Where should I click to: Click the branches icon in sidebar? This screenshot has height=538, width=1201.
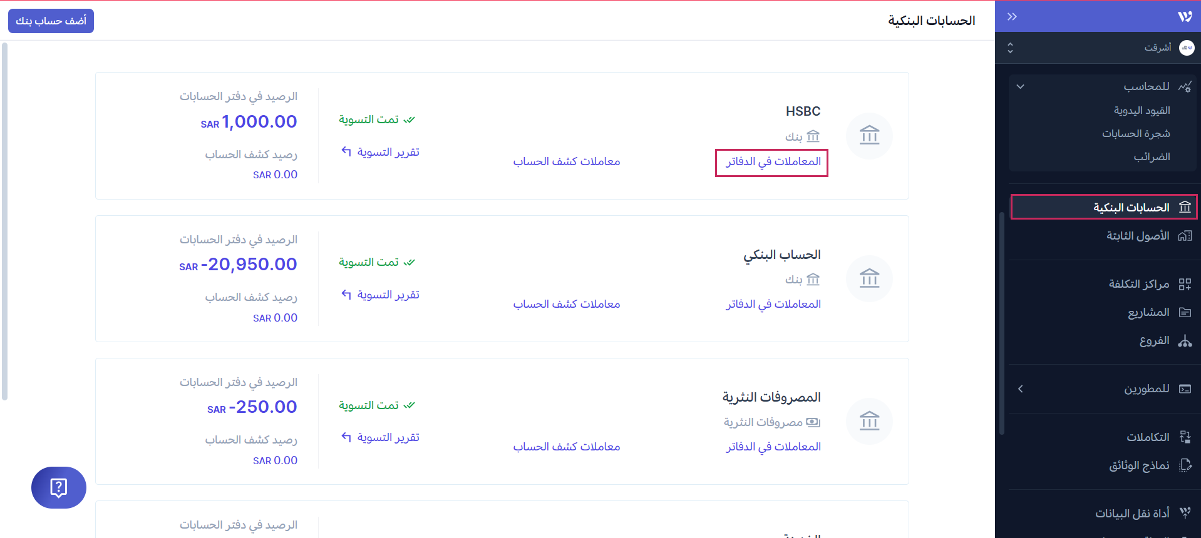[1185, 341]
